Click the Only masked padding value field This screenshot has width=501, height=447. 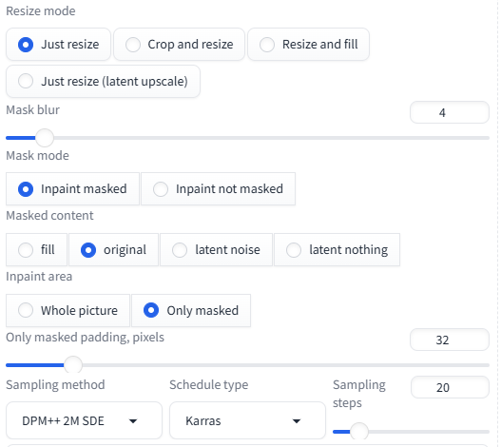click(x=450, y=340)
